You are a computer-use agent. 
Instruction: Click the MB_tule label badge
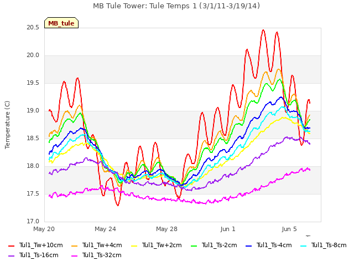(x=61, y=23)
